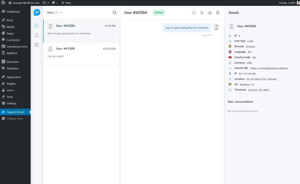Open the users panel icon
Screen dimensions: 300x184
(x=37, y=35)
